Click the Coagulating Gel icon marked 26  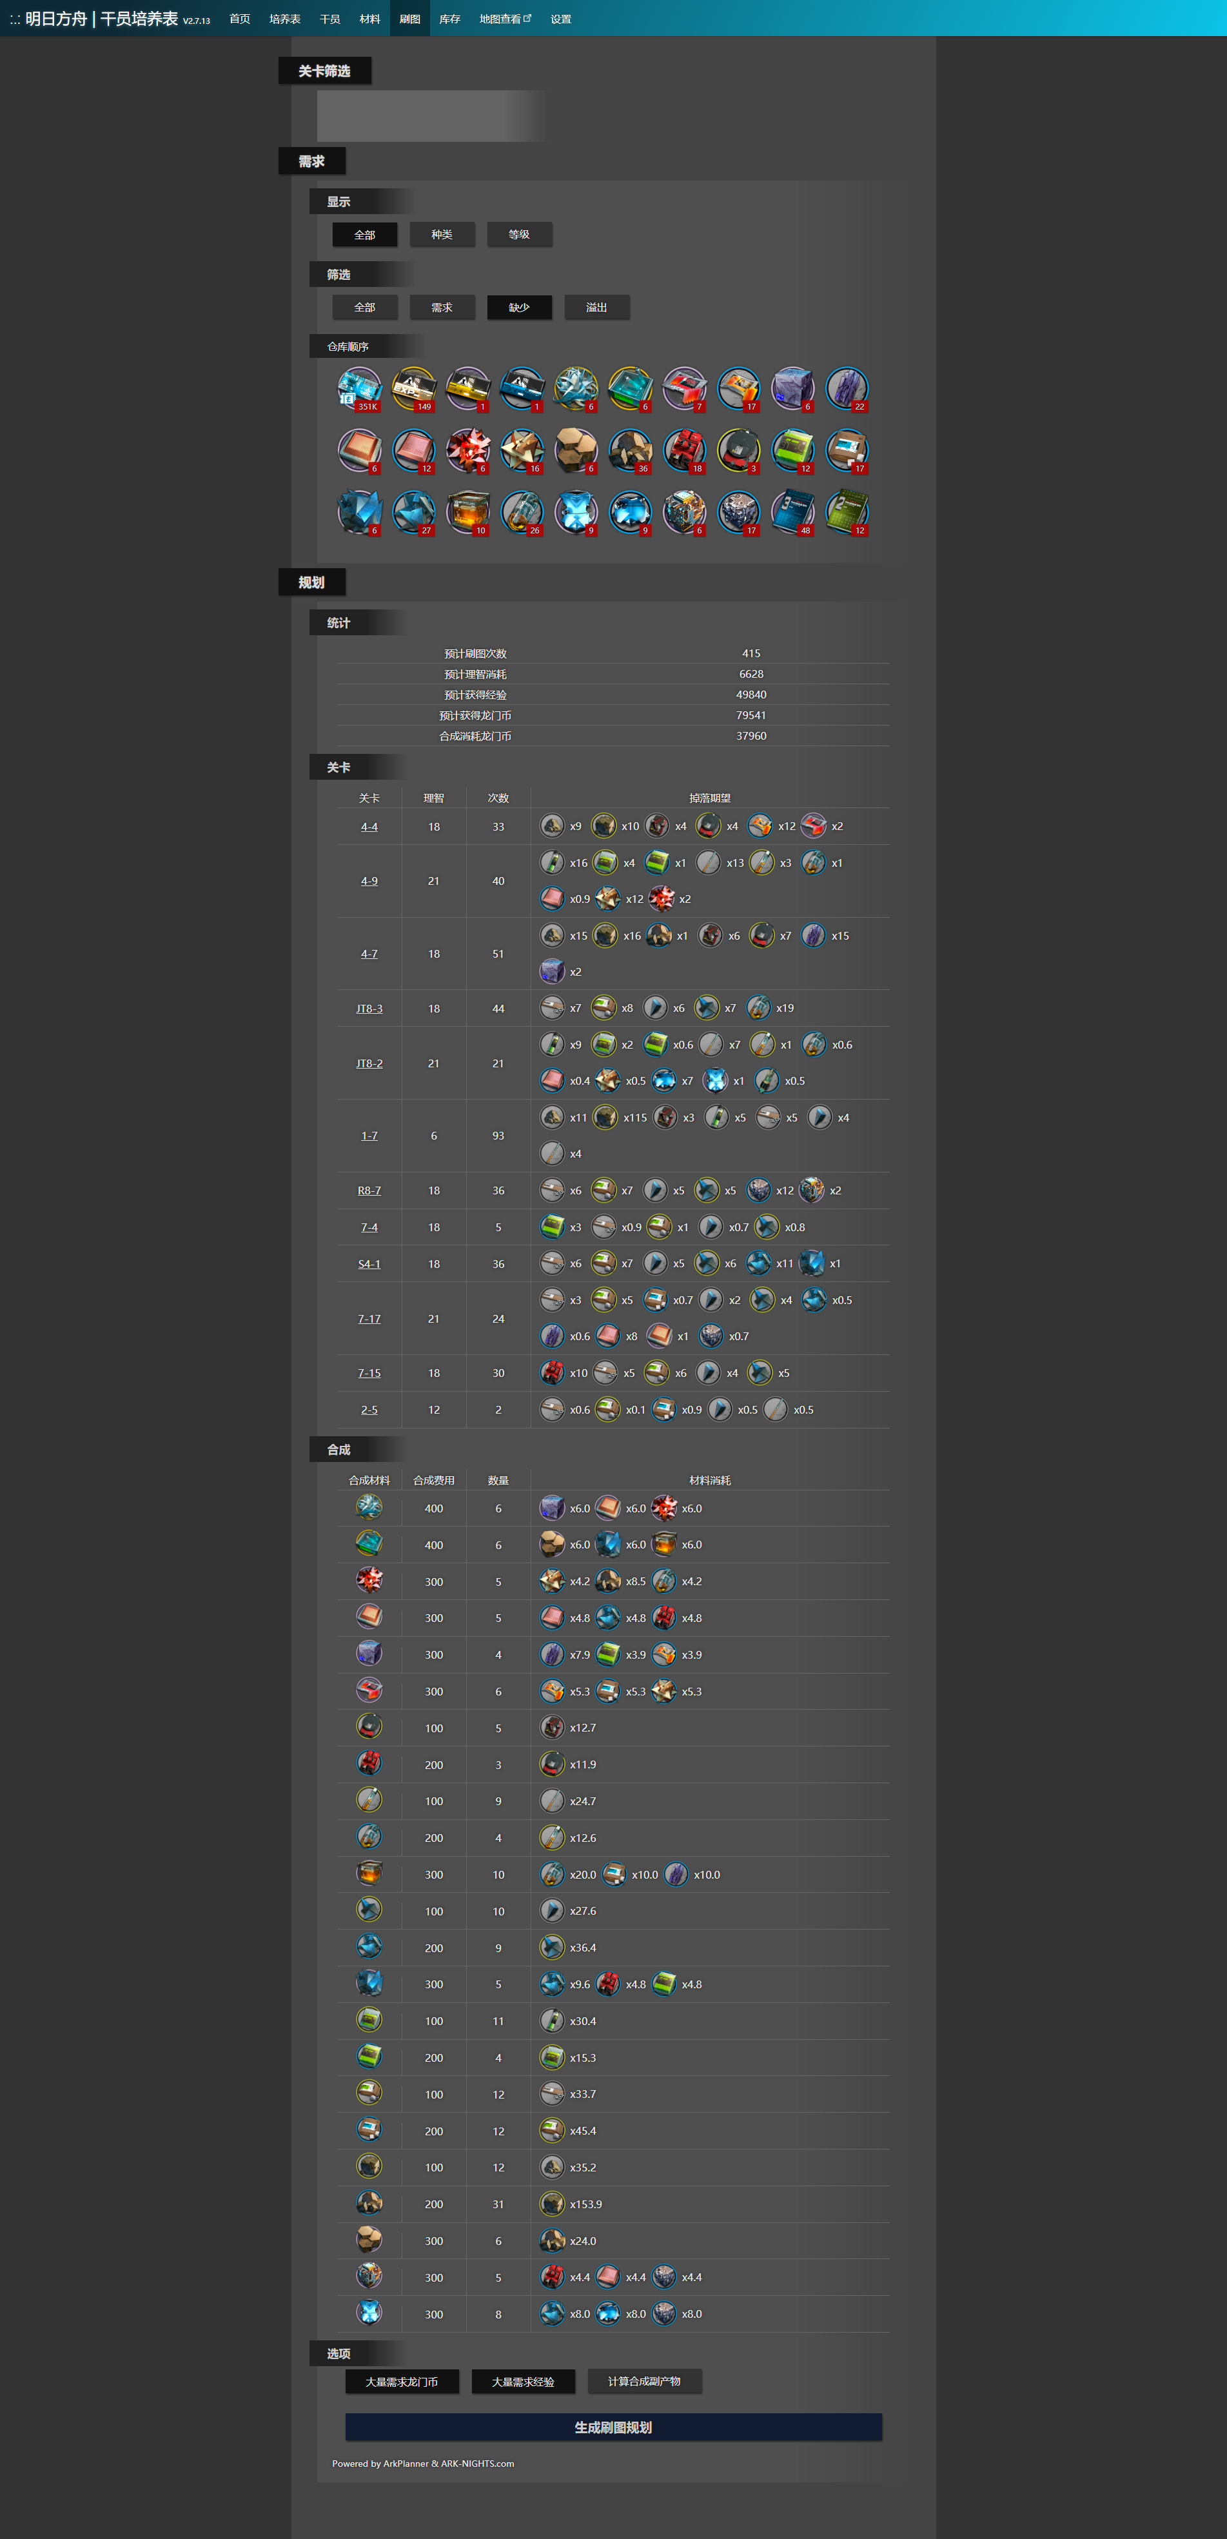[522, 513]
